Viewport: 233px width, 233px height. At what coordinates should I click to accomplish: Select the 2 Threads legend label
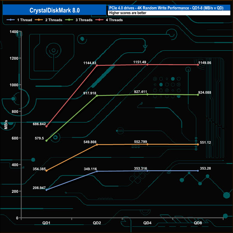(x=54, y=20)
